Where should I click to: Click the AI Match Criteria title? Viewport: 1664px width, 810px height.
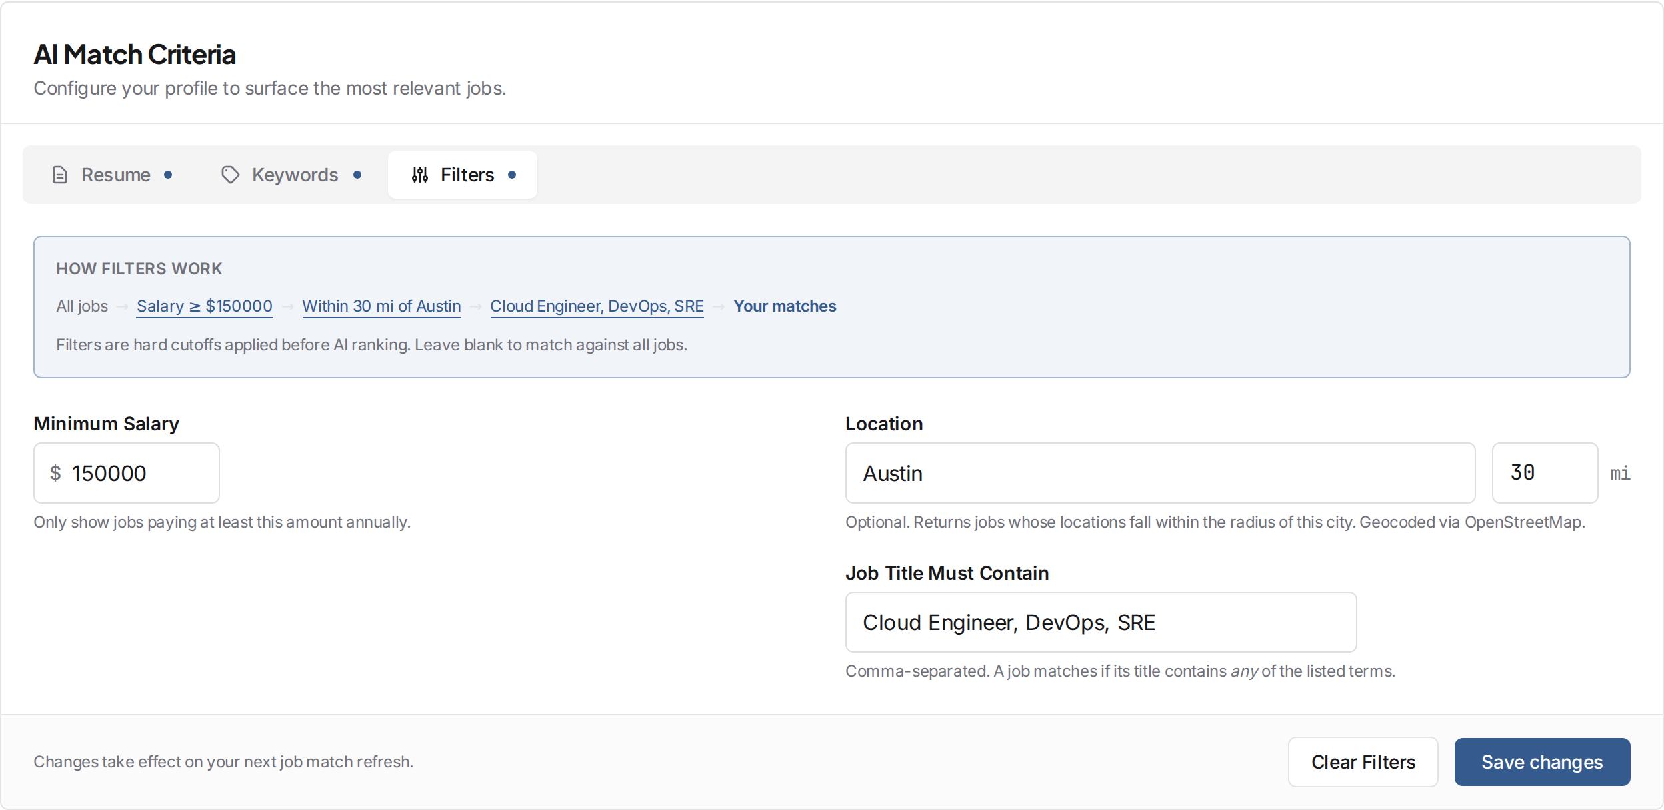click(x=135, y=55)
